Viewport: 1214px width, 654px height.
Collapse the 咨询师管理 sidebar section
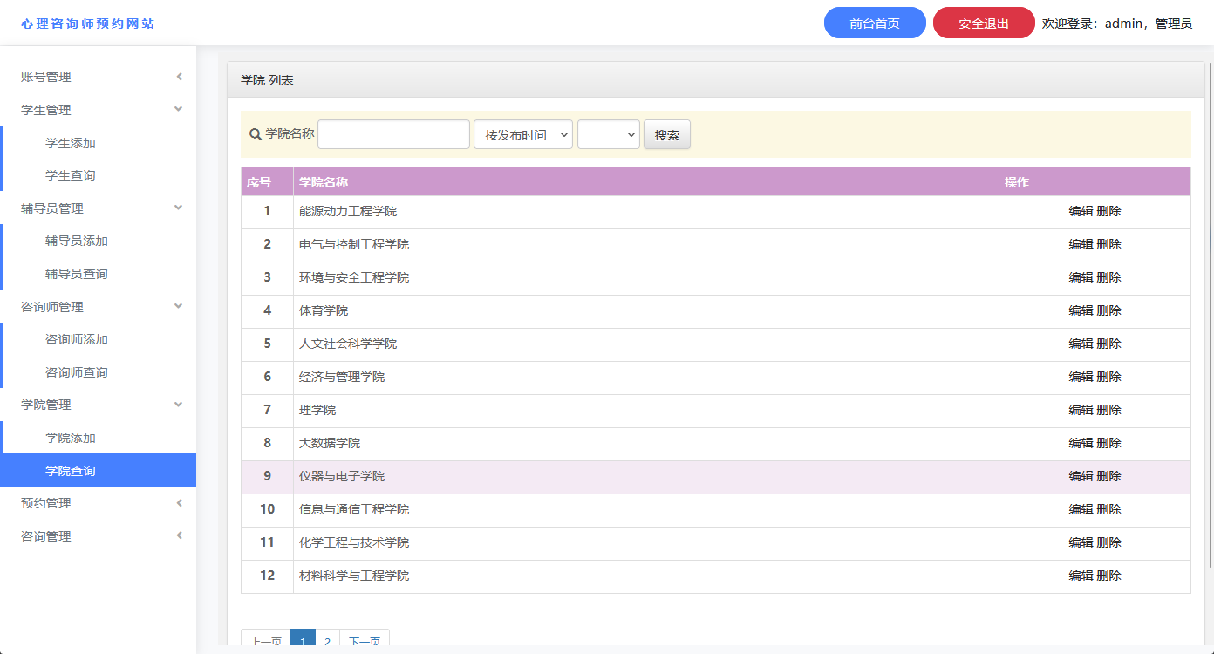98,307
